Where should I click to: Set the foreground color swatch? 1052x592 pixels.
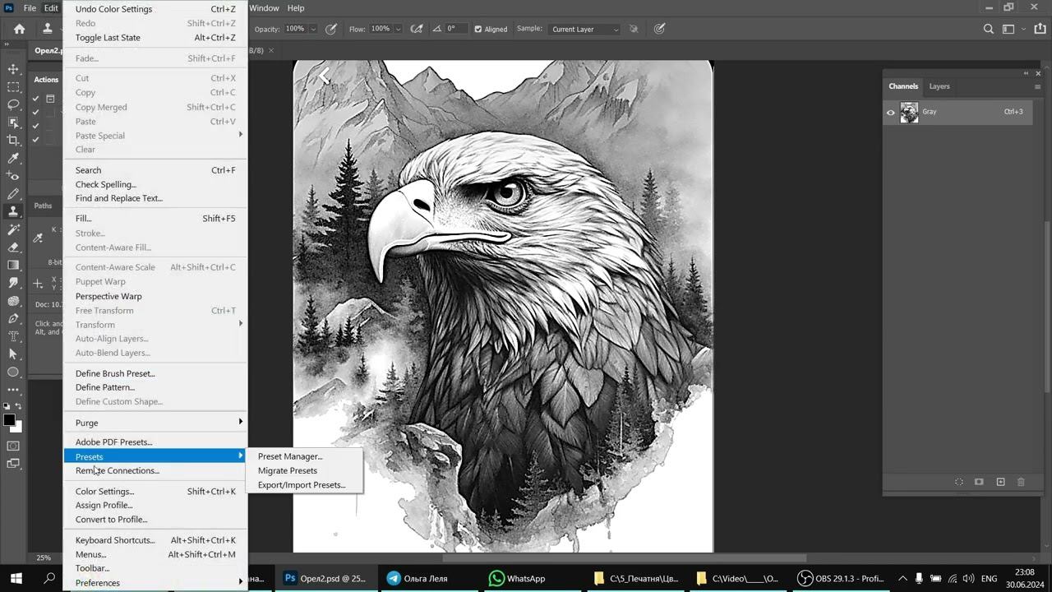tap(9, 420)
